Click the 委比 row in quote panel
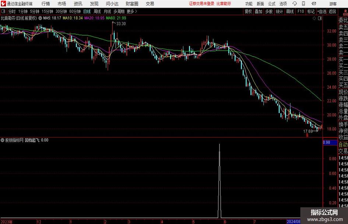The image size is (348, 224). 343,20
